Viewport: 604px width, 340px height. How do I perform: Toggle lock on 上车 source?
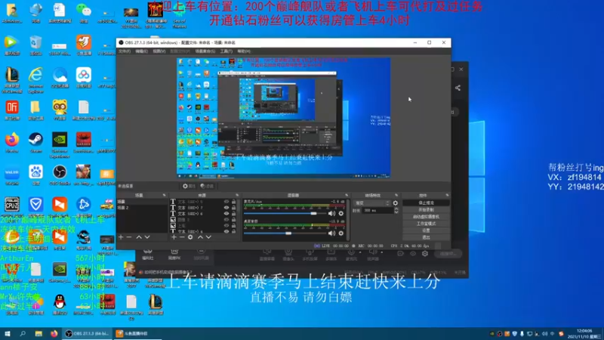coord(233,225)
